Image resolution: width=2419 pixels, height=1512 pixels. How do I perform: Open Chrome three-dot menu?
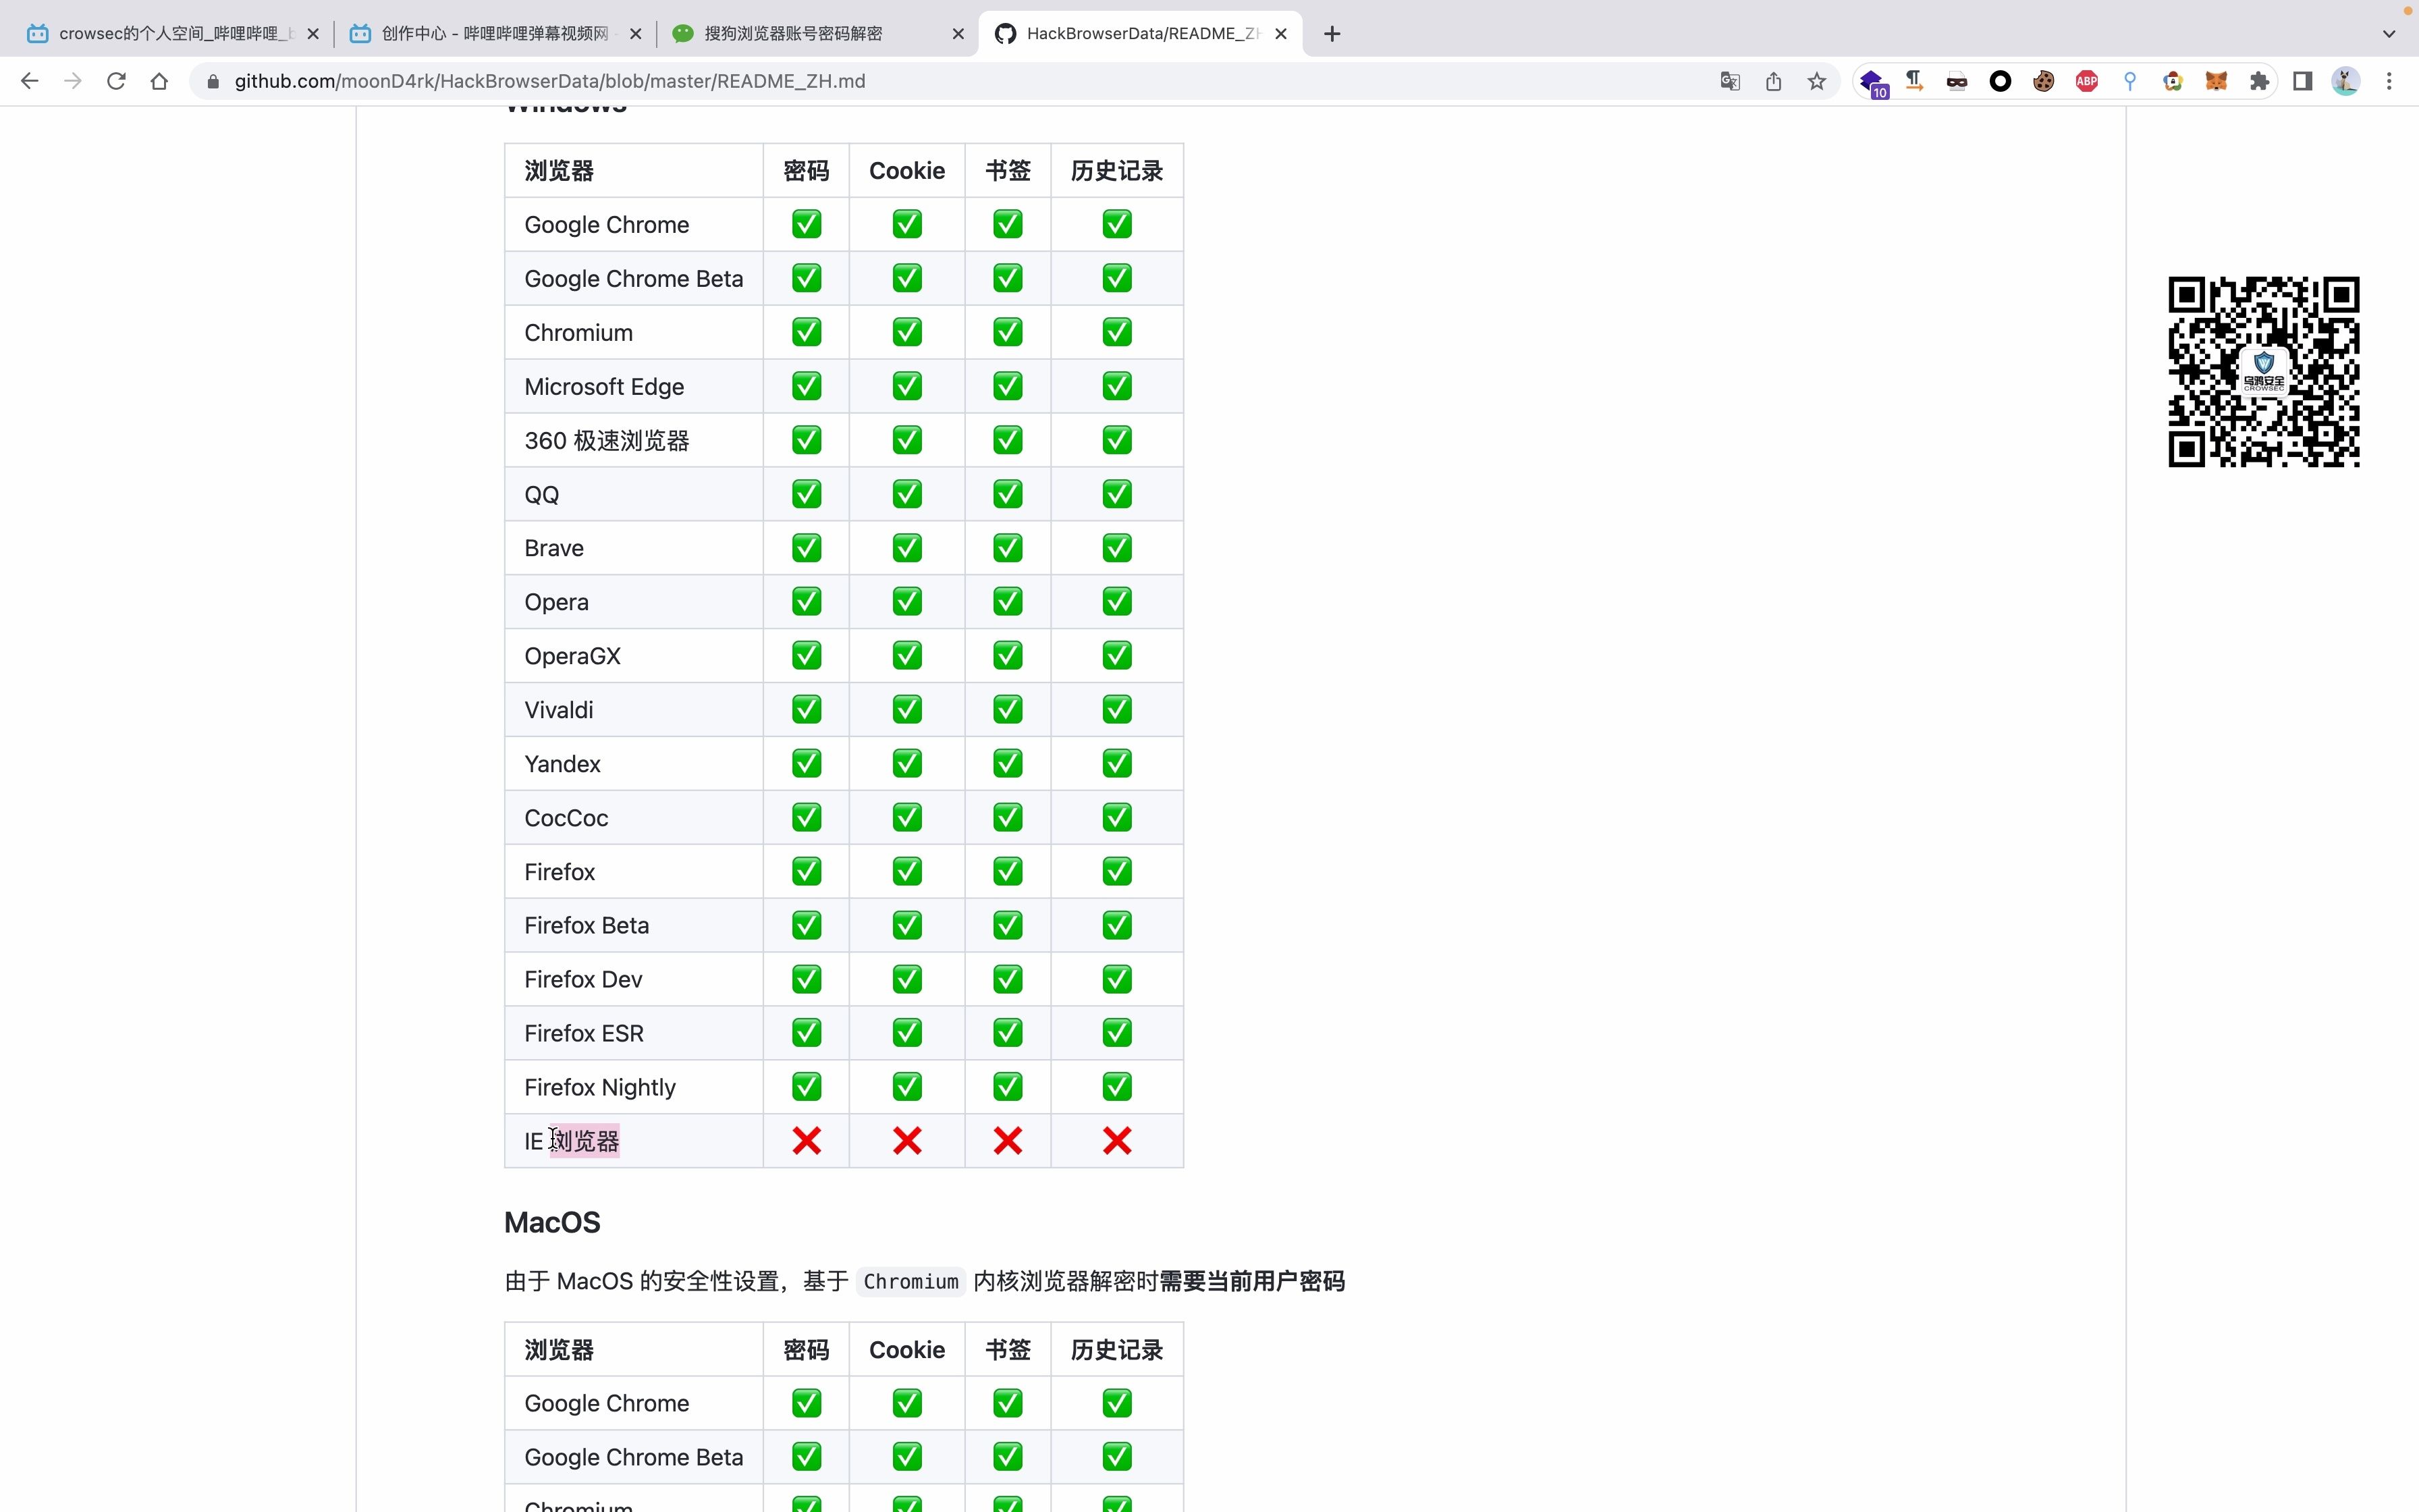[x=2389, y=81]
